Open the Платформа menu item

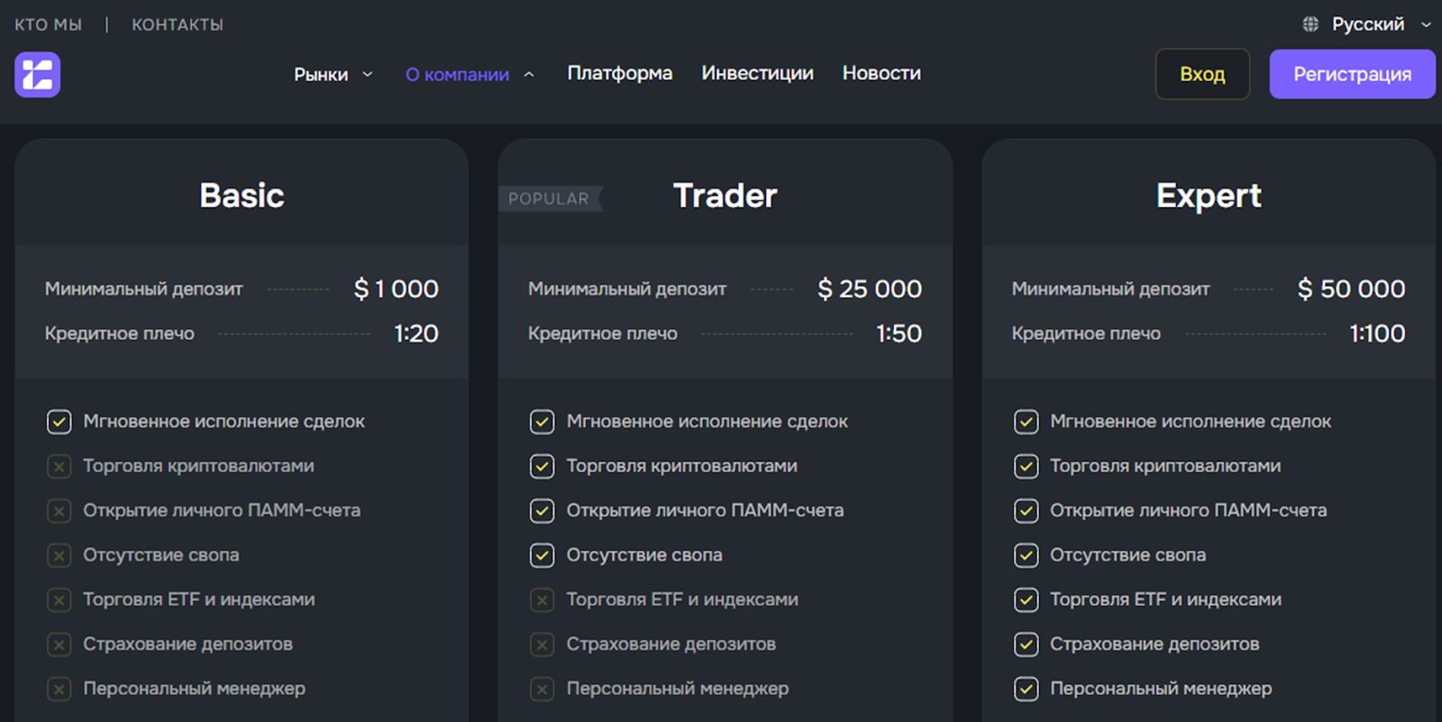coord(619,73)
